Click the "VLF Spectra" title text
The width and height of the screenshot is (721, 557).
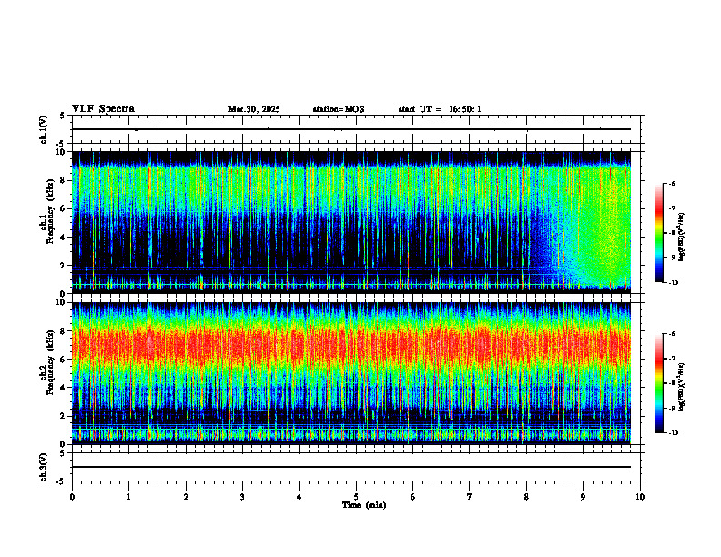(103, 109)
